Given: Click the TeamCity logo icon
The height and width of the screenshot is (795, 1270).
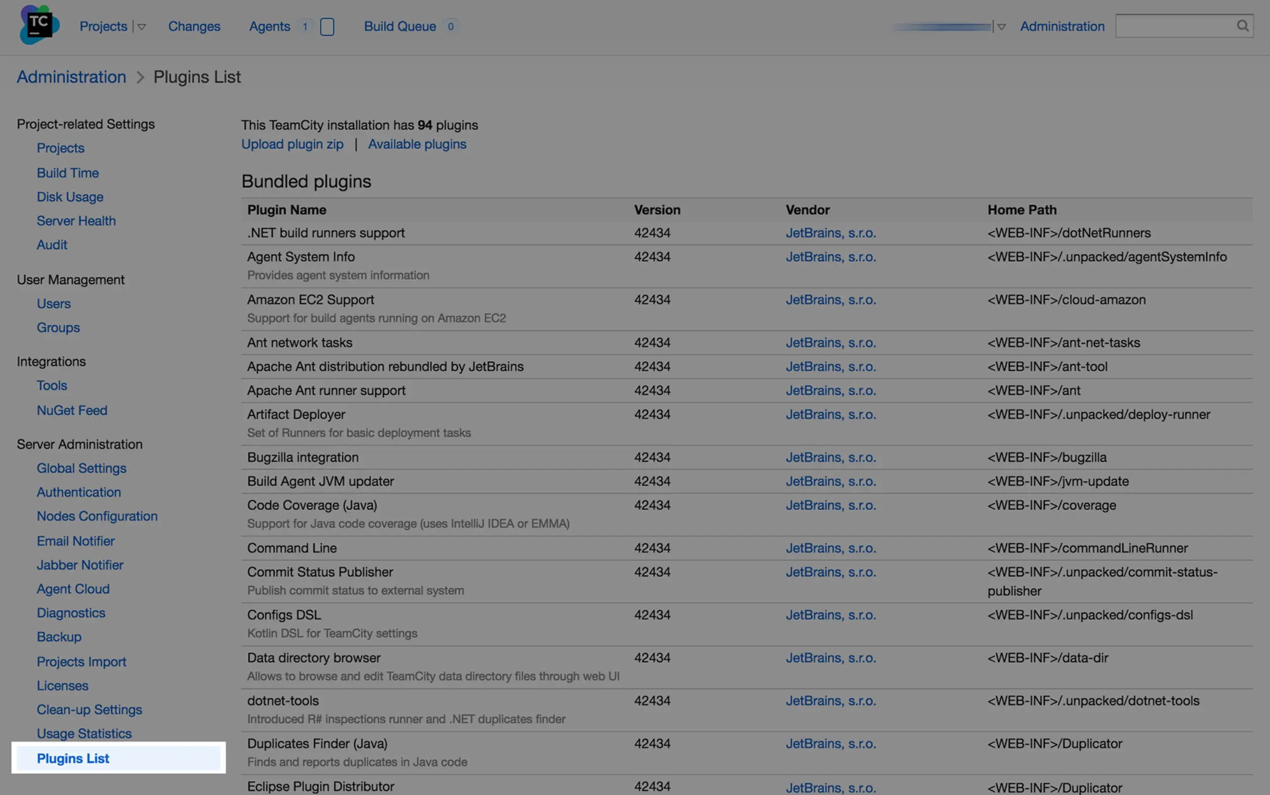Looking at the screenshot, I should (39, 25).
